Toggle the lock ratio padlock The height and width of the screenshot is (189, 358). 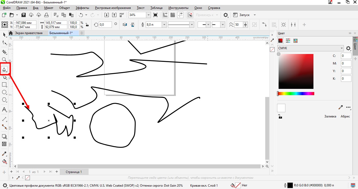[x=87, y=25]
